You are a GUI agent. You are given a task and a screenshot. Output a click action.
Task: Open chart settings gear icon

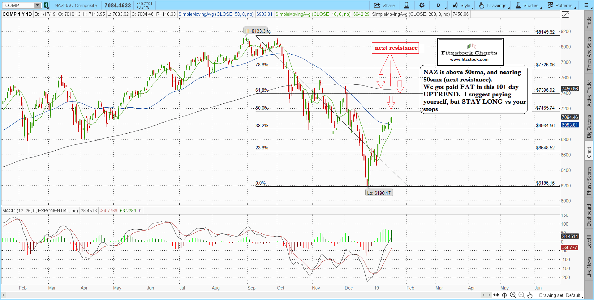[x=422, y=5]
